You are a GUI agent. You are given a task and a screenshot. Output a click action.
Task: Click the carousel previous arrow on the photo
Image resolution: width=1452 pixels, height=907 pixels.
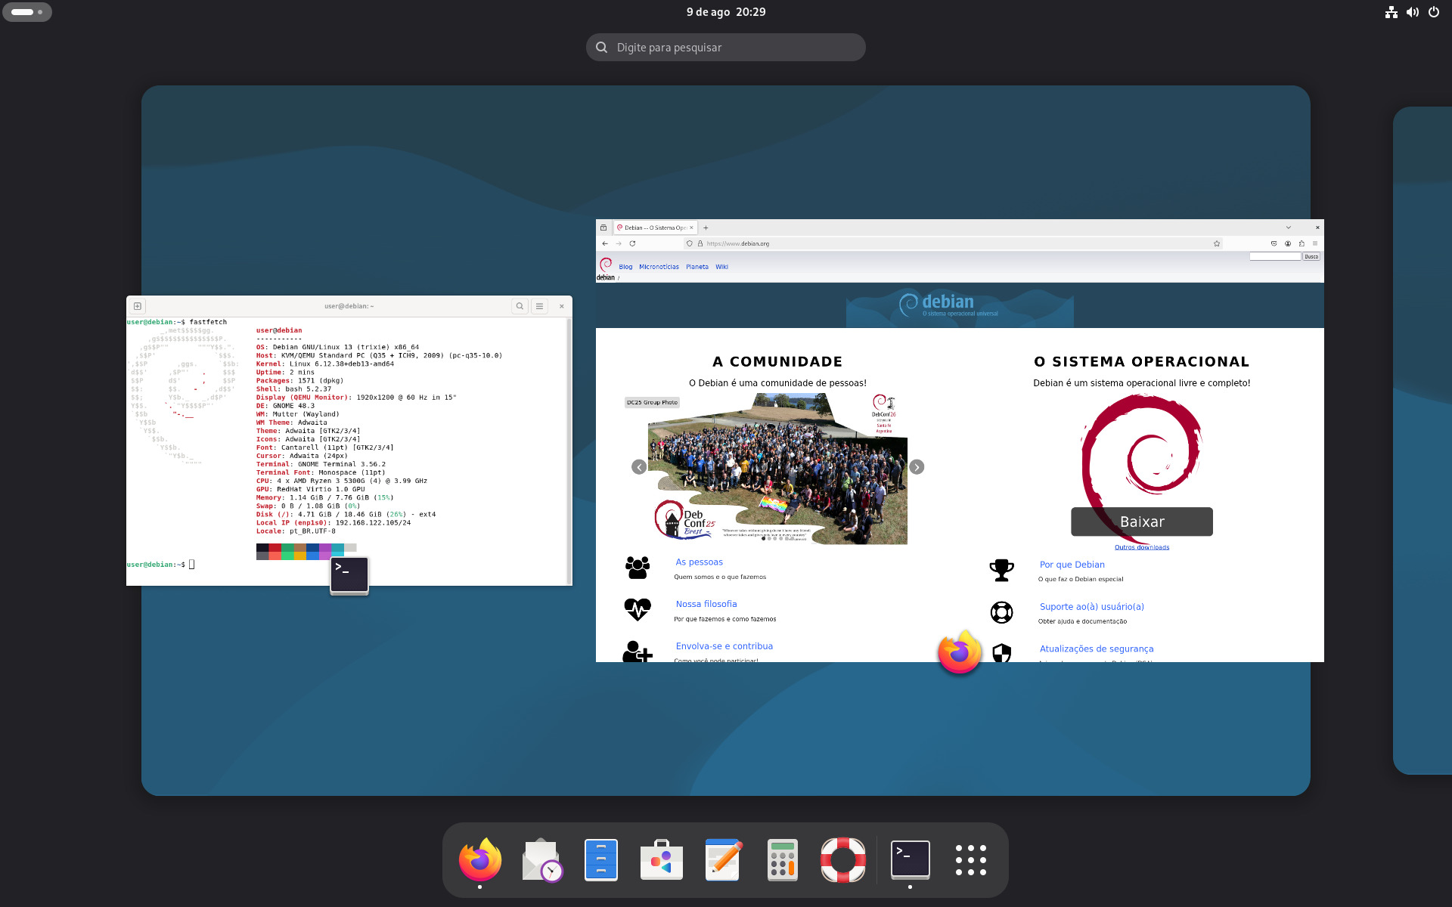[639, 467]
